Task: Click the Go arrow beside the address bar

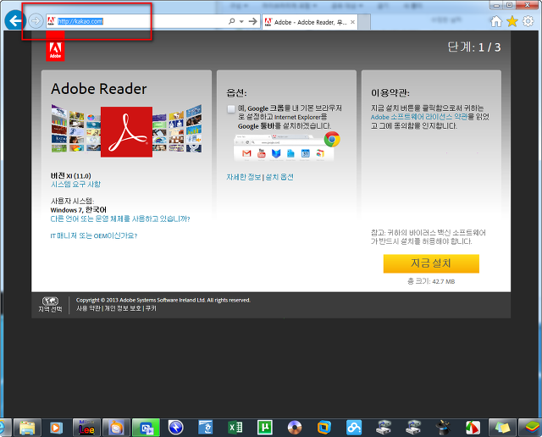Action: coord(253,21)
